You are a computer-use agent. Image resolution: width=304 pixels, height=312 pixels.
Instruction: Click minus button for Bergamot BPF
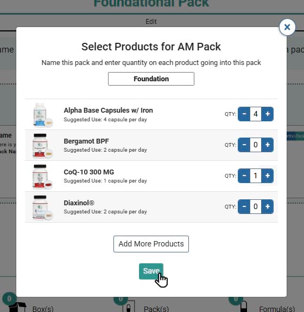pos(244,145)
